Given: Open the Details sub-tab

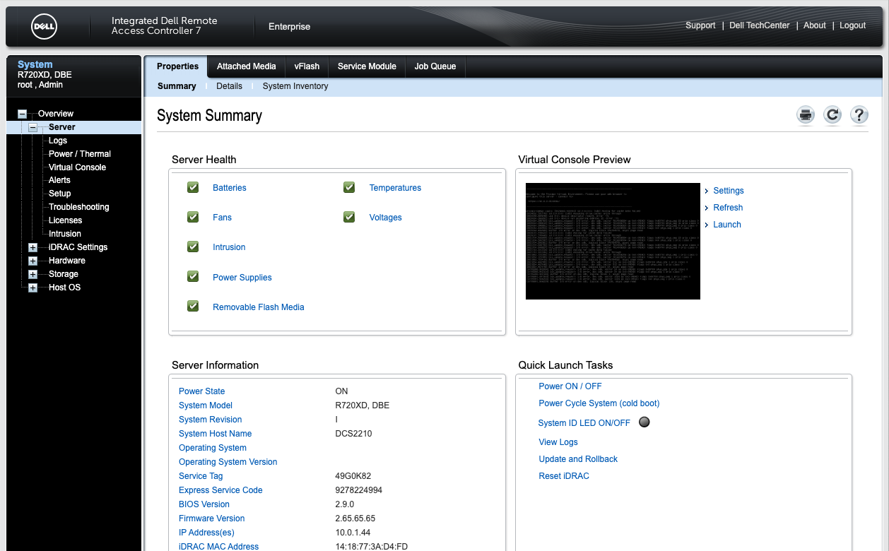Looking at the screenshot, I should tap(229, 85).
